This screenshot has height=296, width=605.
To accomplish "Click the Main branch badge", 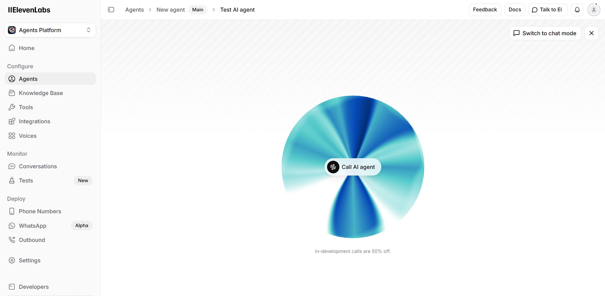I will [x=198, y=10].
